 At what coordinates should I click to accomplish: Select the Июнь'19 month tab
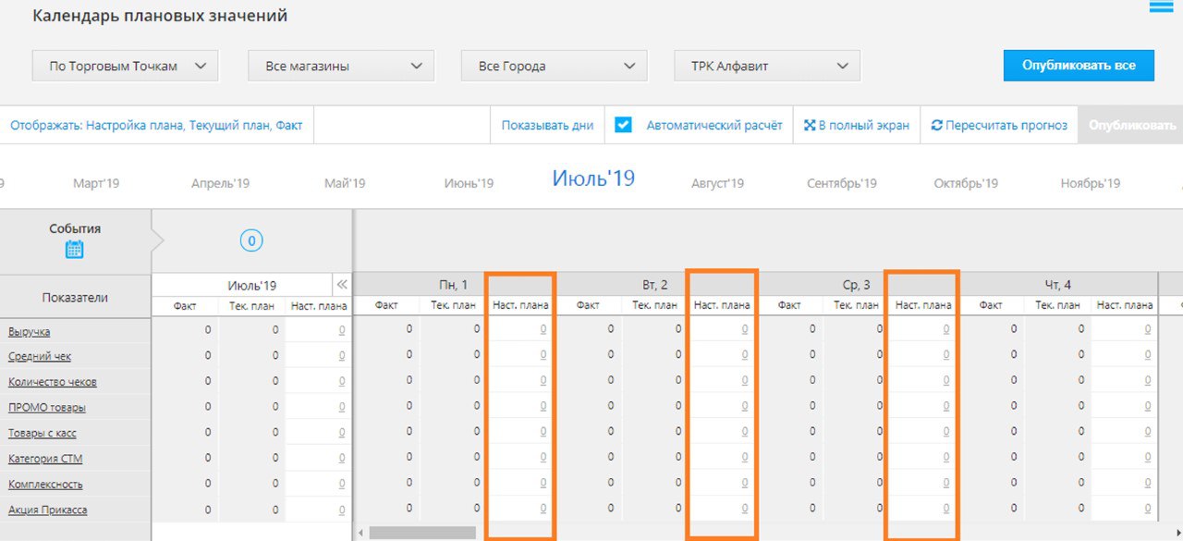(x=469, y=183)
